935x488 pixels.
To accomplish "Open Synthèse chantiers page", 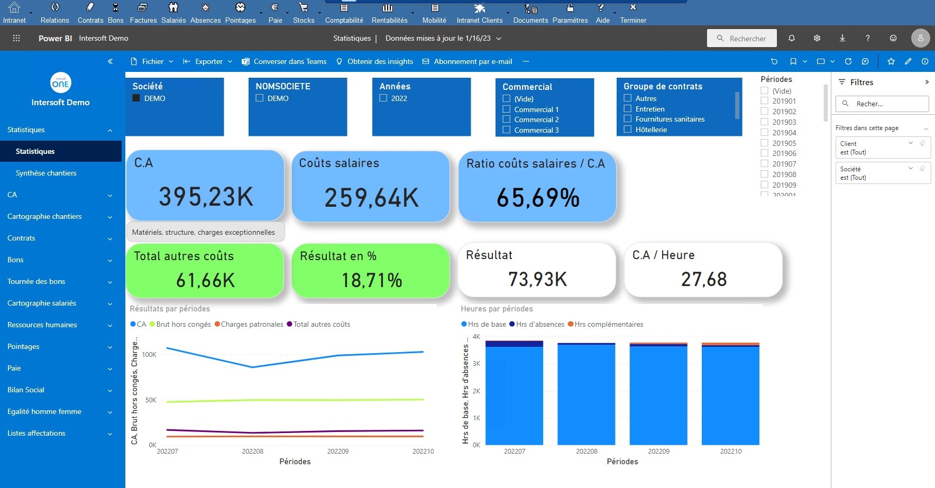I will click(46, 173).
